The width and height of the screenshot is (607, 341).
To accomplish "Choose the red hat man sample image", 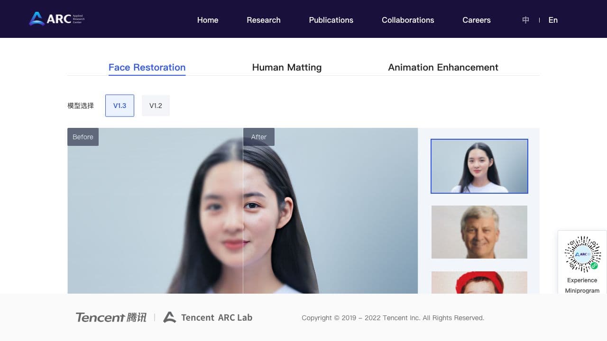I will pos(479,283).
